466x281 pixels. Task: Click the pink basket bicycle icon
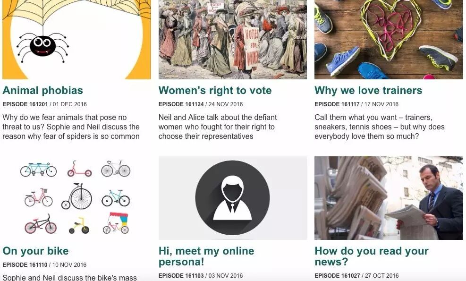(39, 197)
